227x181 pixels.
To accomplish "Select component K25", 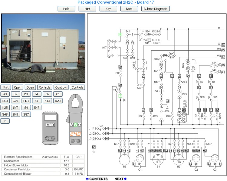I will (5, 108).
